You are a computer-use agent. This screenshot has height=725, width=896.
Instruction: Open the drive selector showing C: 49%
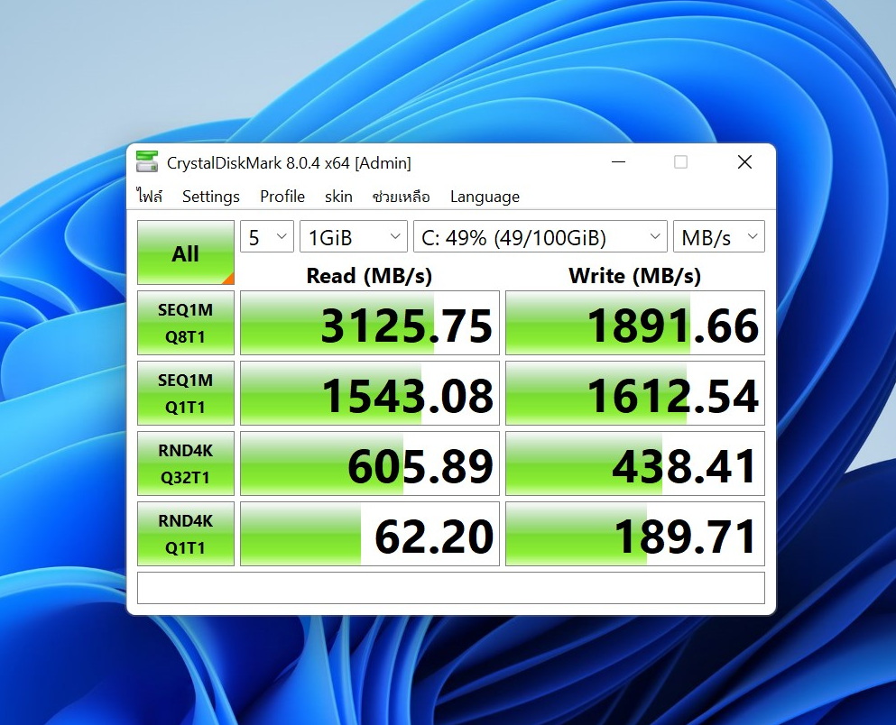540,236
